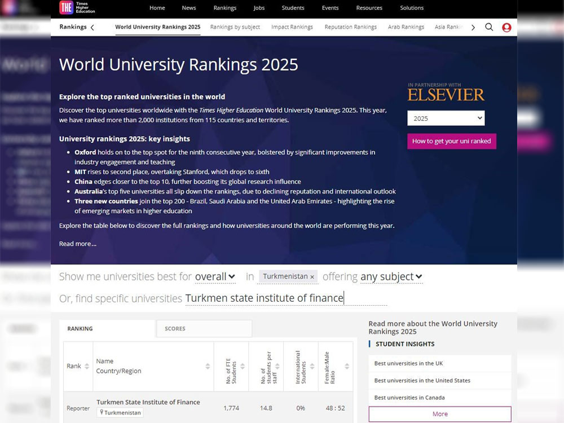This screenshot has height=423, width=564.
Task: Click the Oxford key insight link
Action: pos(85,152)
